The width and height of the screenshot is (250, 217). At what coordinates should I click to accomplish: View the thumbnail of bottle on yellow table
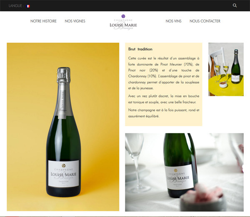point(226,69)
